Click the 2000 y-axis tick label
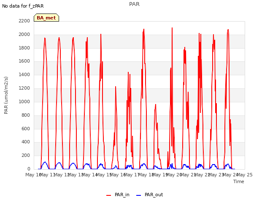 pyautogui.click(x=24, y=34)
